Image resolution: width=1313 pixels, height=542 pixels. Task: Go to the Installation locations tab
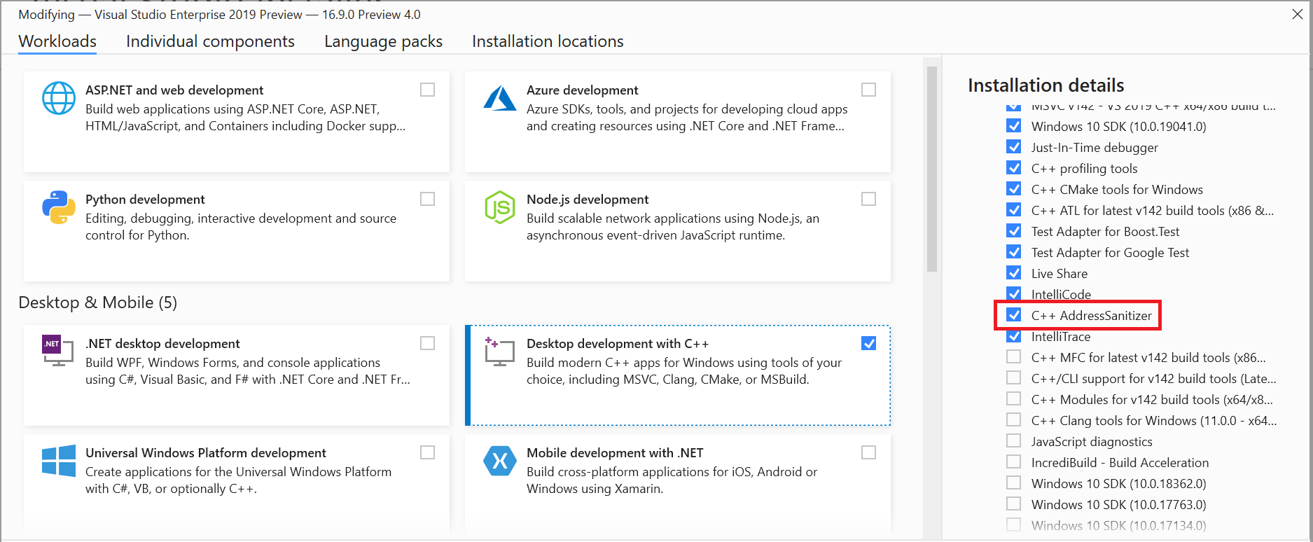pyautogui.click(x=548, y=41)
